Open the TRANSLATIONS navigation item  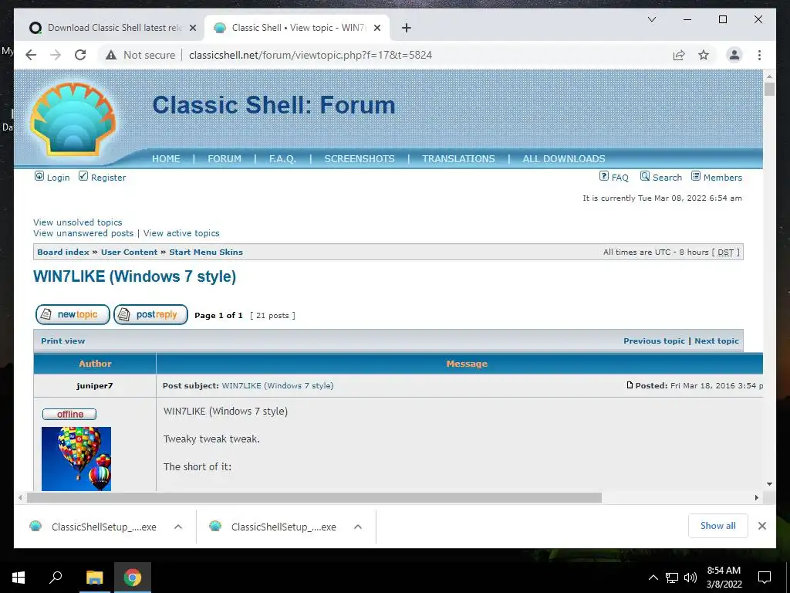point(458,158)
